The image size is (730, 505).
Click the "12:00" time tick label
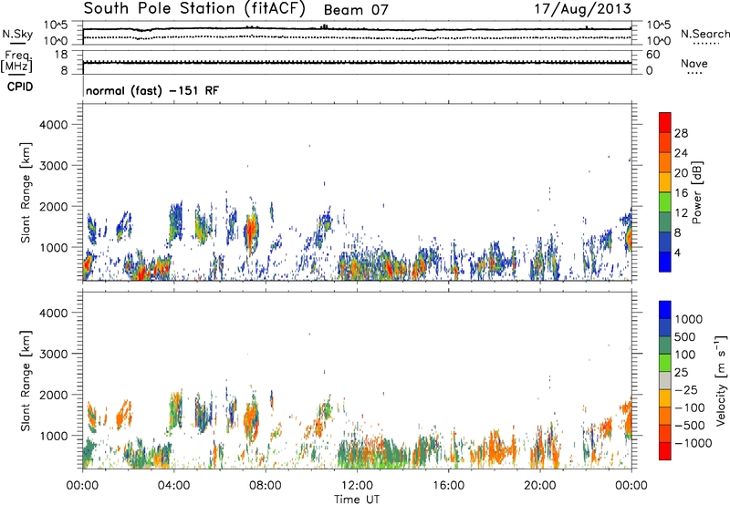point(357,486)
